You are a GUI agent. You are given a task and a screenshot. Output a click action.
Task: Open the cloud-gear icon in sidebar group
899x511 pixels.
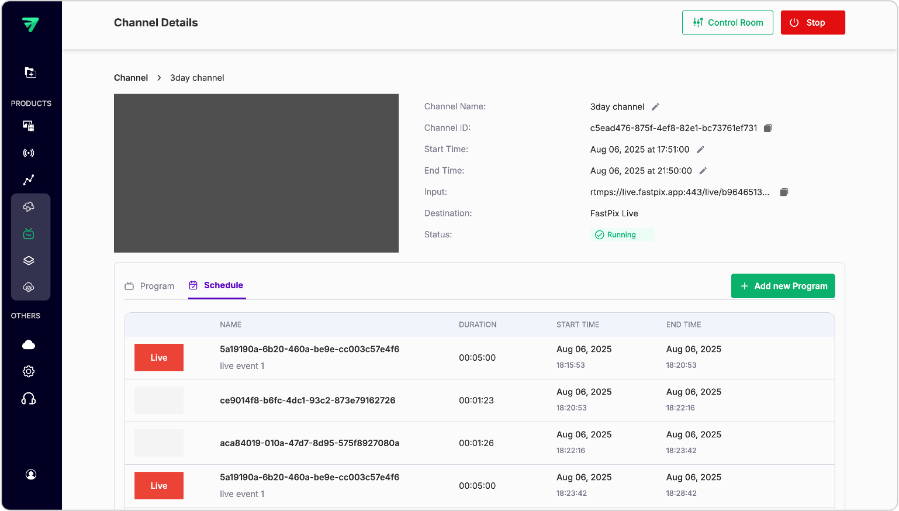point(29,288)
